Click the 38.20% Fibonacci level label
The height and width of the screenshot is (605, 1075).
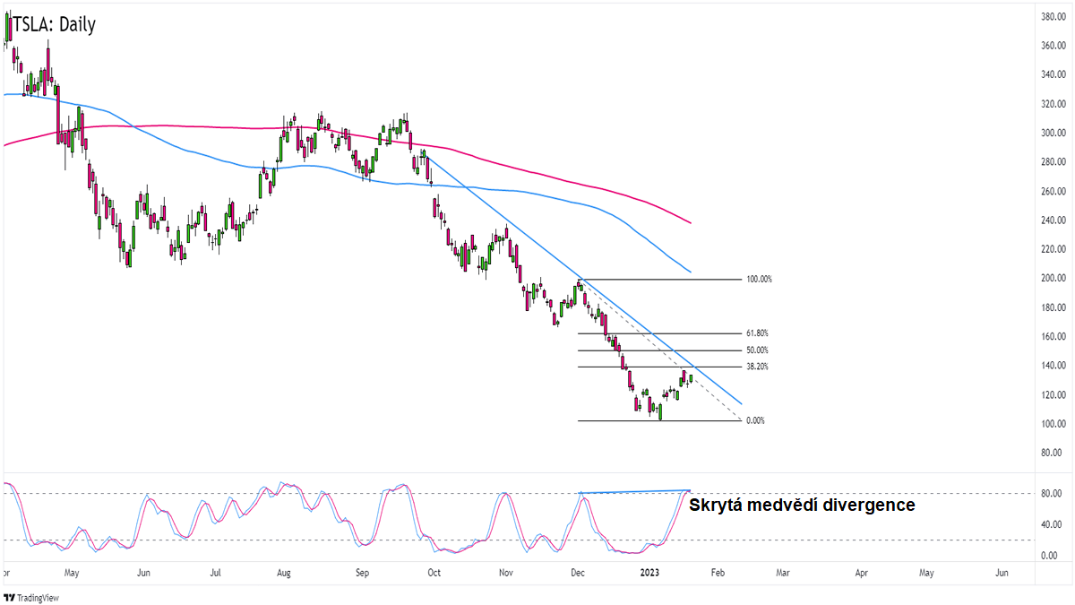point(757,367)
